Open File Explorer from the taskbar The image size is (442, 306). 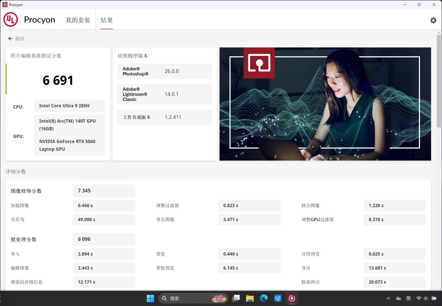tap(250, 298)
